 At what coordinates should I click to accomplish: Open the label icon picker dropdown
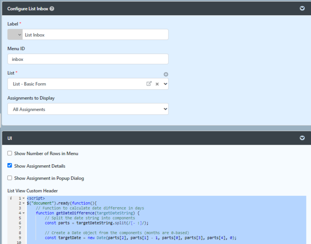pos(15,35)
